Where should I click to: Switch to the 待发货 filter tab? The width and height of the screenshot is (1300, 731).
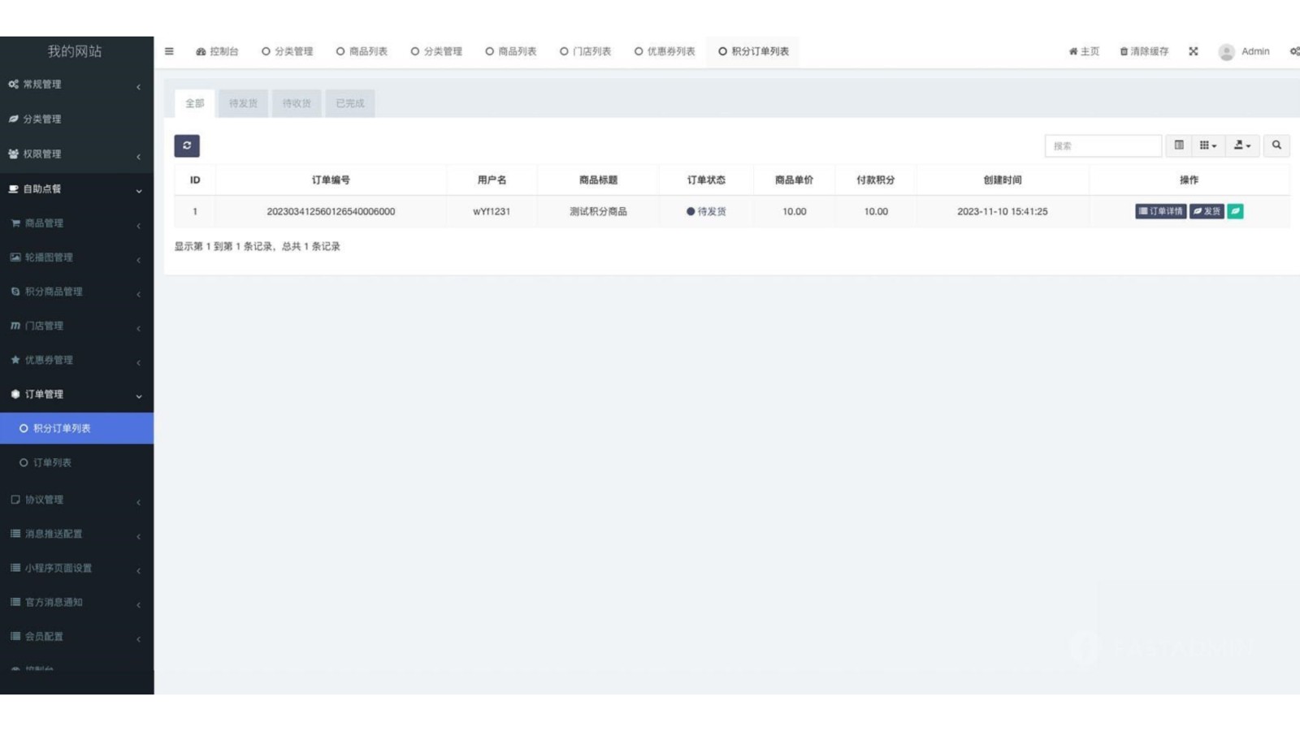click(243, 103)
